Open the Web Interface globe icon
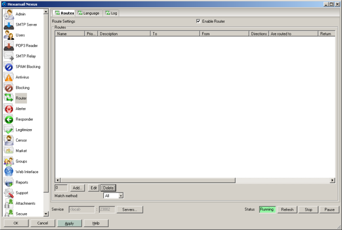 click(9, 172)
